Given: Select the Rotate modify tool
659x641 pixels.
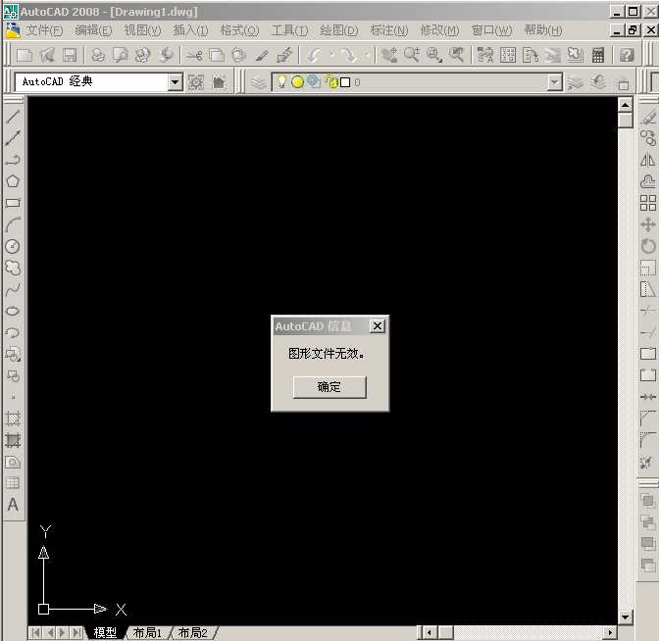Looking at the screenshot, I should tap(648, 246).
